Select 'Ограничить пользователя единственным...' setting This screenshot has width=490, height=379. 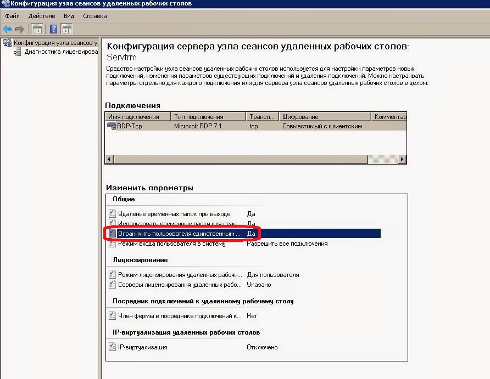coord(179,234)
